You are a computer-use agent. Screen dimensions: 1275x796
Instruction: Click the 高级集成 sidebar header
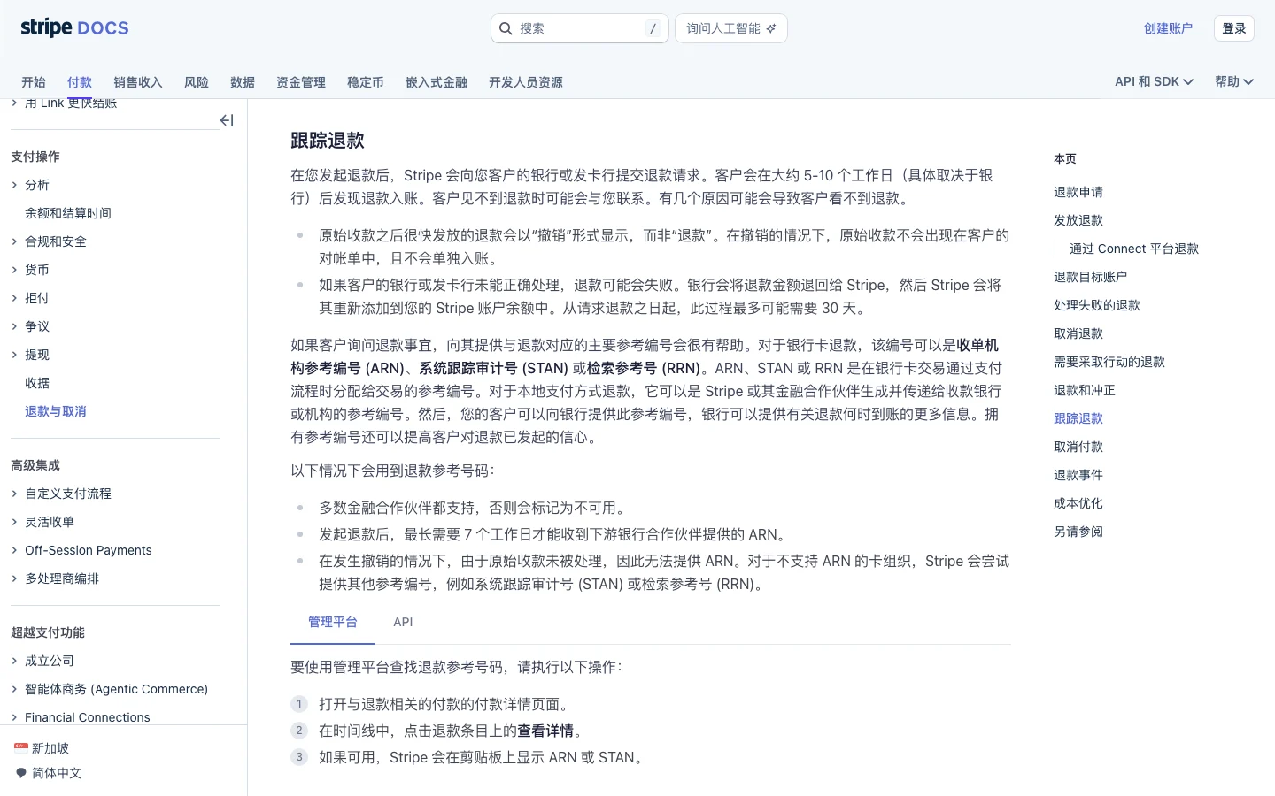click(x=35, y=465)
